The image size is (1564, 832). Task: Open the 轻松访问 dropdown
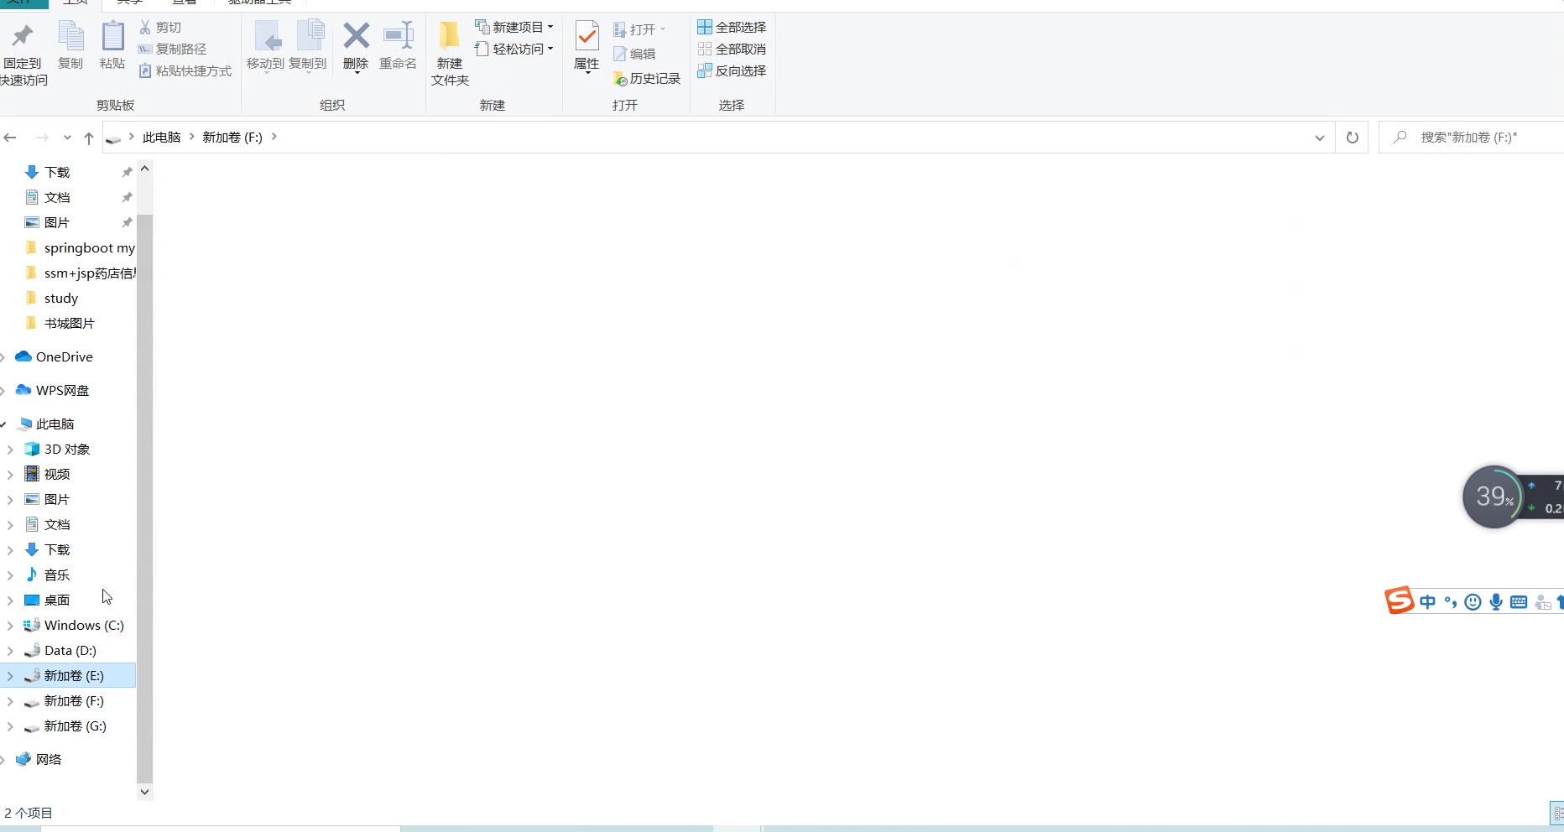[x=514, y=49]
